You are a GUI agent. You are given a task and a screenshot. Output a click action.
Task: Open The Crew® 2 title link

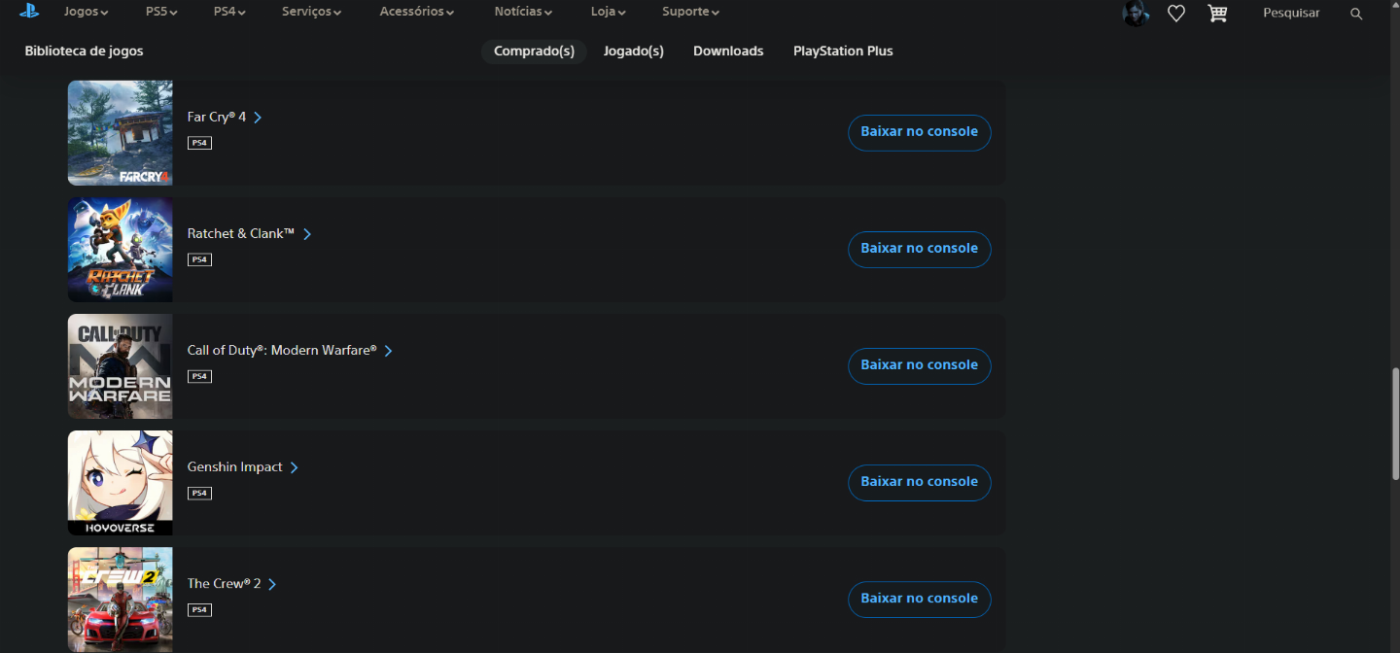(x=232, y=584)
